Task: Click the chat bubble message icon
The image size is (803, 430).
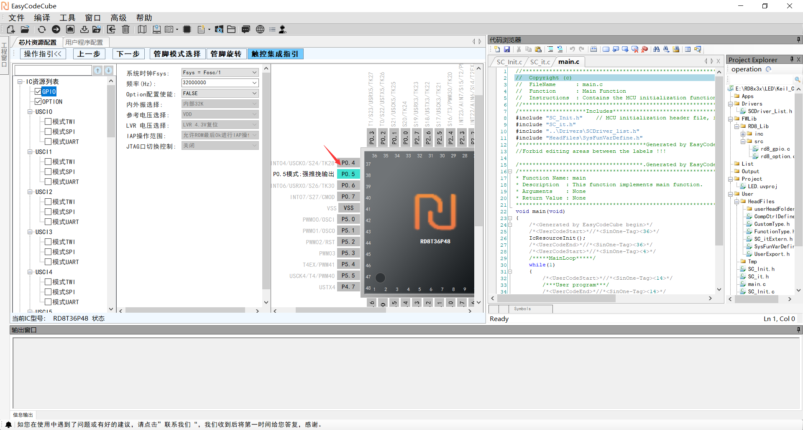Action: [x=246, y=29]
